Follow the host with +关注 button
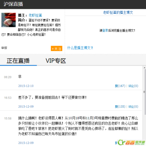This screenshot has height=146, width=146. pos(56,49)
